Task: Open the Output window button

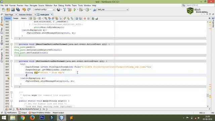Action: coord(23,113)
